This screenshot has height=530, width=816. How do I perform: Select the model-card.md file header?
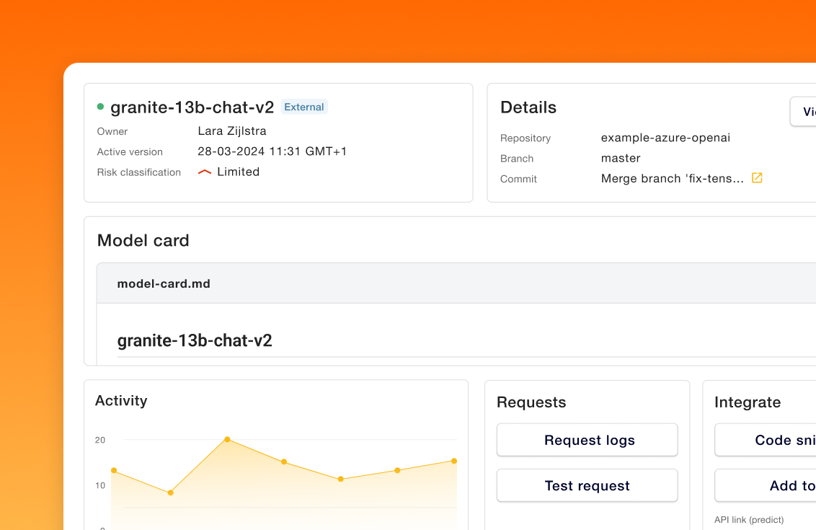pyautogui.click(x=456, y=283)
